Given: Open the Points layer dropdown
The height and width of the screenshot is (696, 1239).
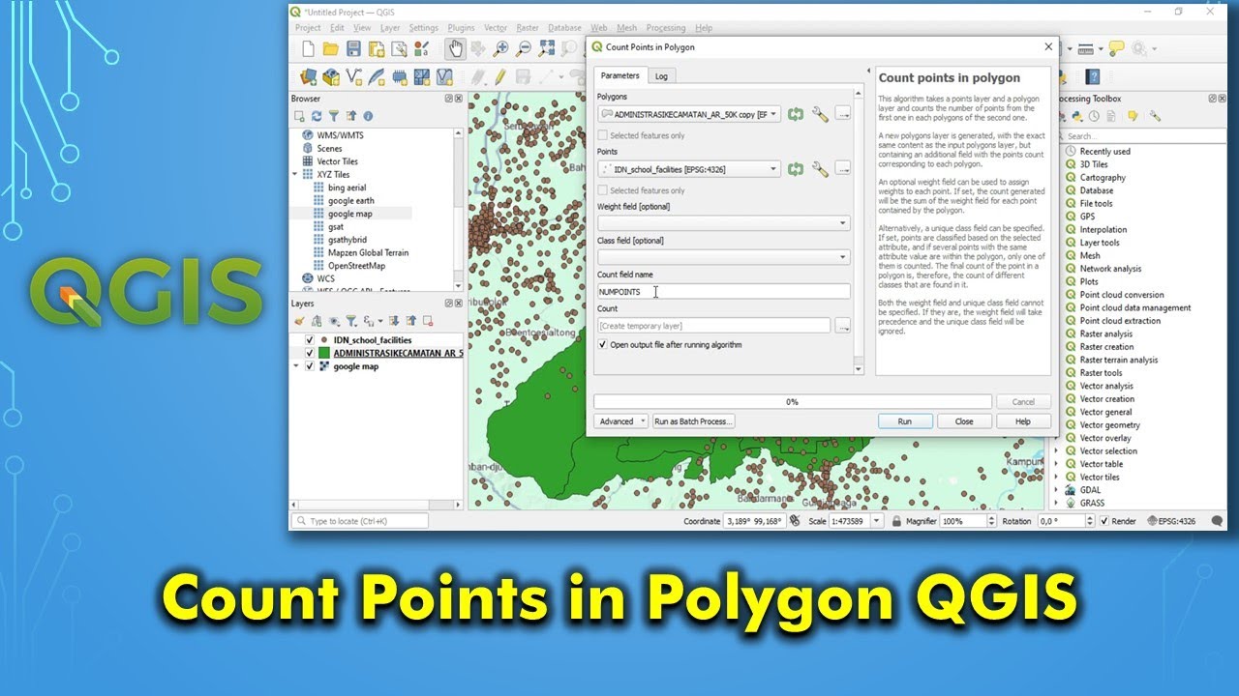Looking at the screenshot, I should click(x=689, y=169).
